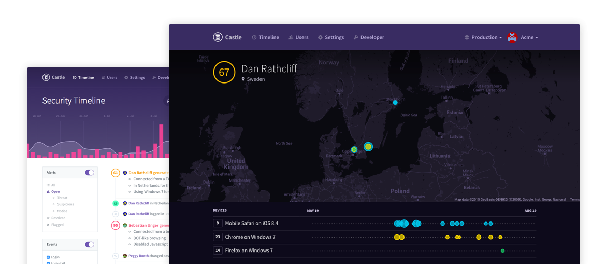The image size is (606, 264).
Task: Click the first large yellow dot on Chrome timeline
Action: [397, 237]
